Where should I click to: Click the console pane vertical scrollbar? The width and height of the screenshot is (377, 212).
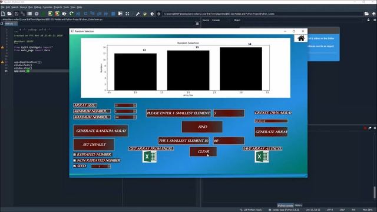point(375,193)
